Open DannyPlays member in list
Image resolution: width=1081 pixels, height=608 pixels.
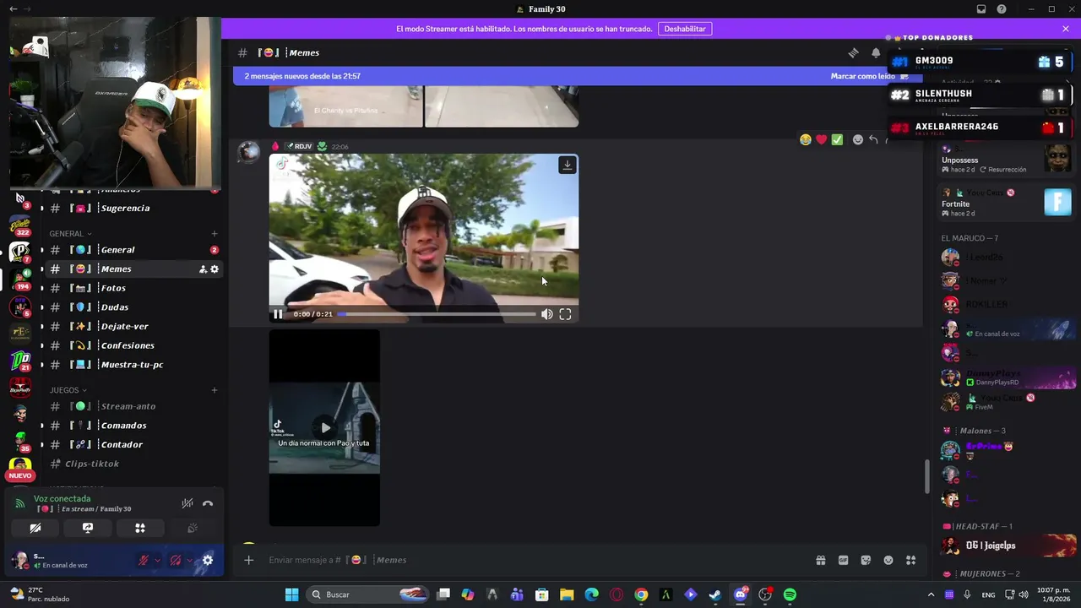pos(1008,377)
